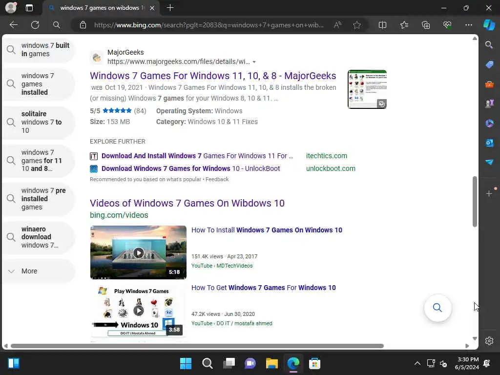Visit unlockboot.com link
500x375 pixels.
point(331,168)
